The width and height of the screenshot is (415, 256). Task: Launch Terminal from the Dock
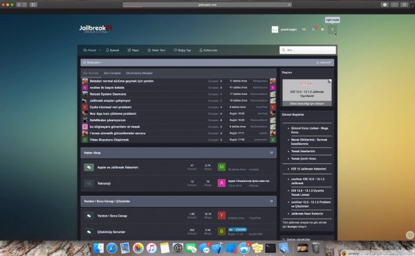[270, 248]
